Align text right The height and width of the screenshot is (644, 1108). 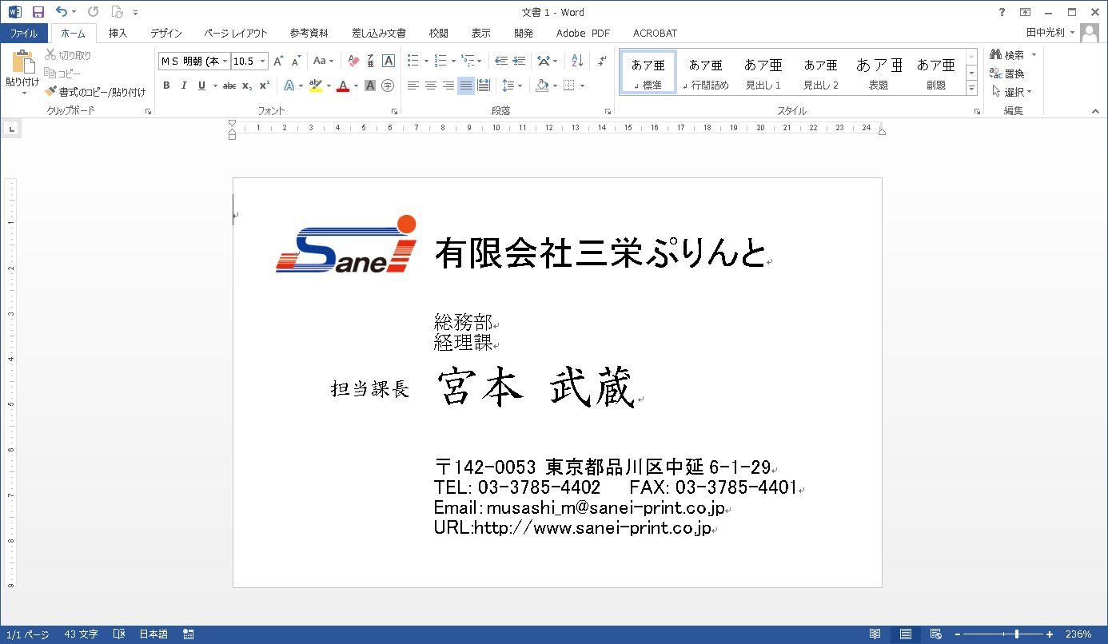click(x=448, y=85)
